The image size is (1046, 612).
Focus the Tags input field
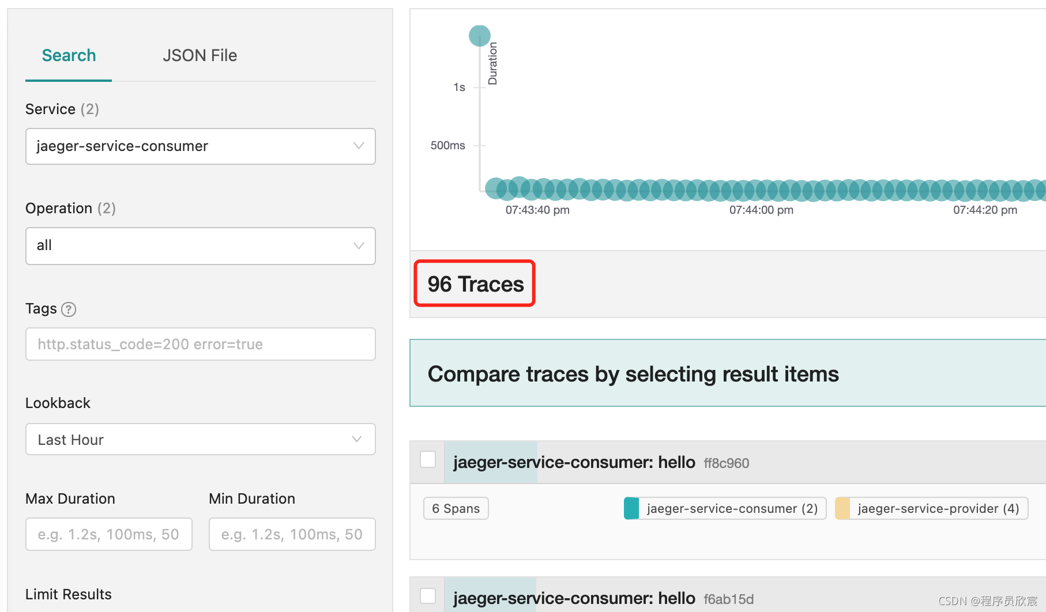(201, 344)
